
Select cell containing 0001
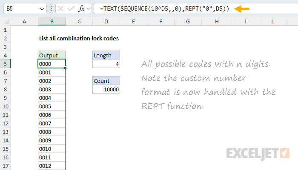pos(52,73)
